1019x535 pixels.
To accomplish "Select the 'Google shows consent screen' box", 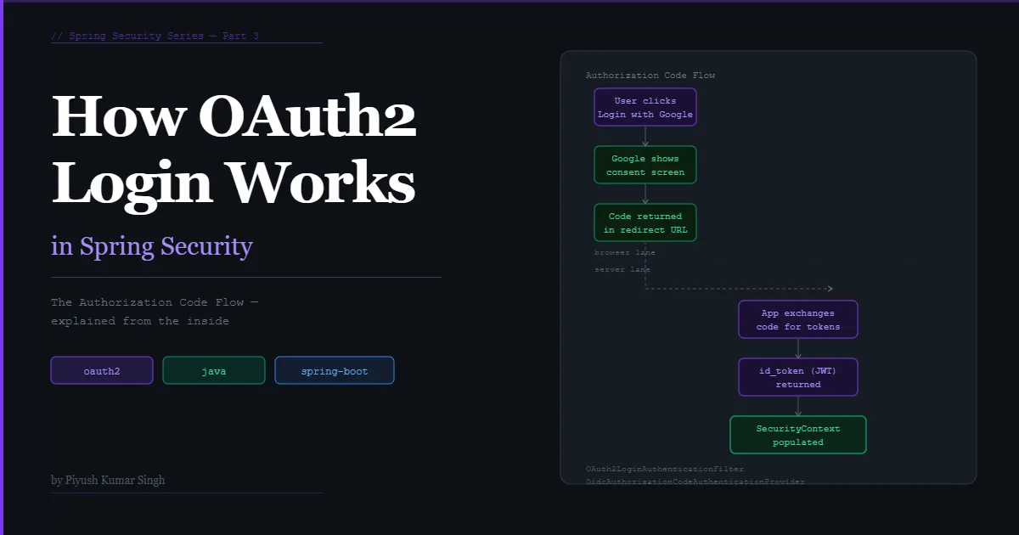I will pyautogui.click(x=645, y=165).
